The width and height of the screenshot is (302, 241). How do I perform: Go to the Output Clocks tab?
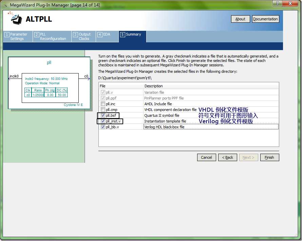pyautogui.click(x=83, y=36)
